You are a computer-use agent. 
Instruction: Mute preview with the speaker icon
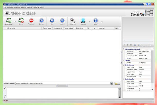pos(139,45)
